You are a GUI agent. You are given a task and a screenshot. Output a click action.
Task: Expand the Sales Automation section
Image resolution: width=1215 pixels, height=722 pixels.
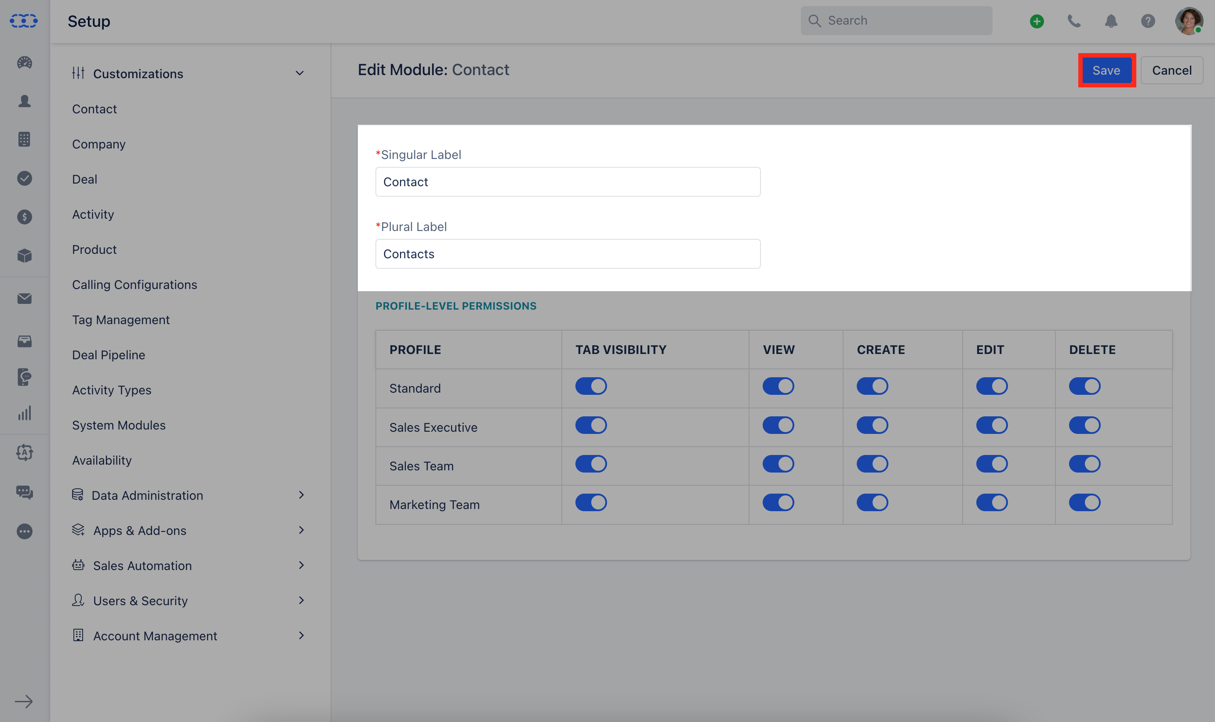pos(302,565)
